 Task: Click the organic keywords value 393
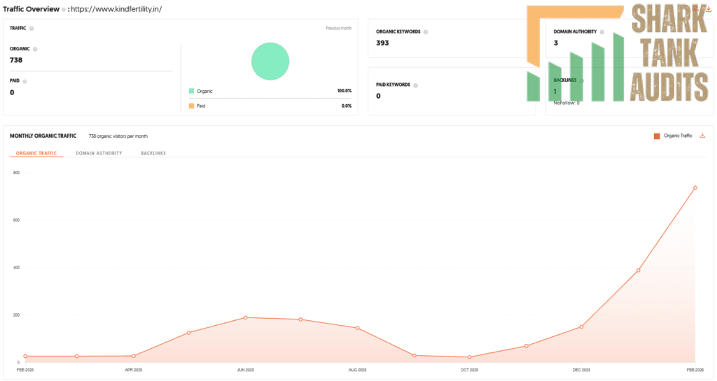click(x=382, y=43)
